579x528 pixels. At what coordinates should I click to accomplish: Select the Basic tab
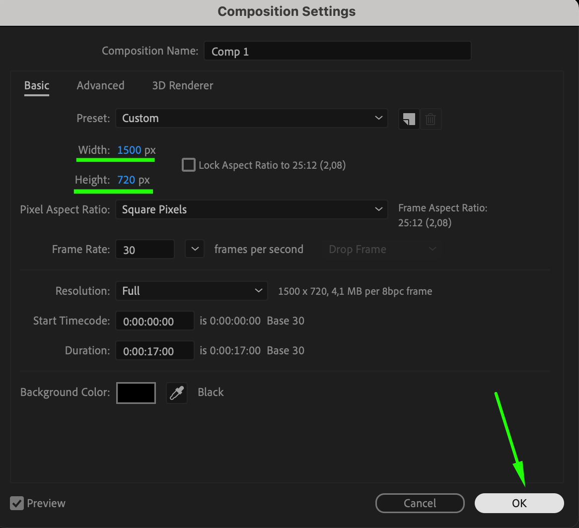pyautogui.click(x=37, y=85)
